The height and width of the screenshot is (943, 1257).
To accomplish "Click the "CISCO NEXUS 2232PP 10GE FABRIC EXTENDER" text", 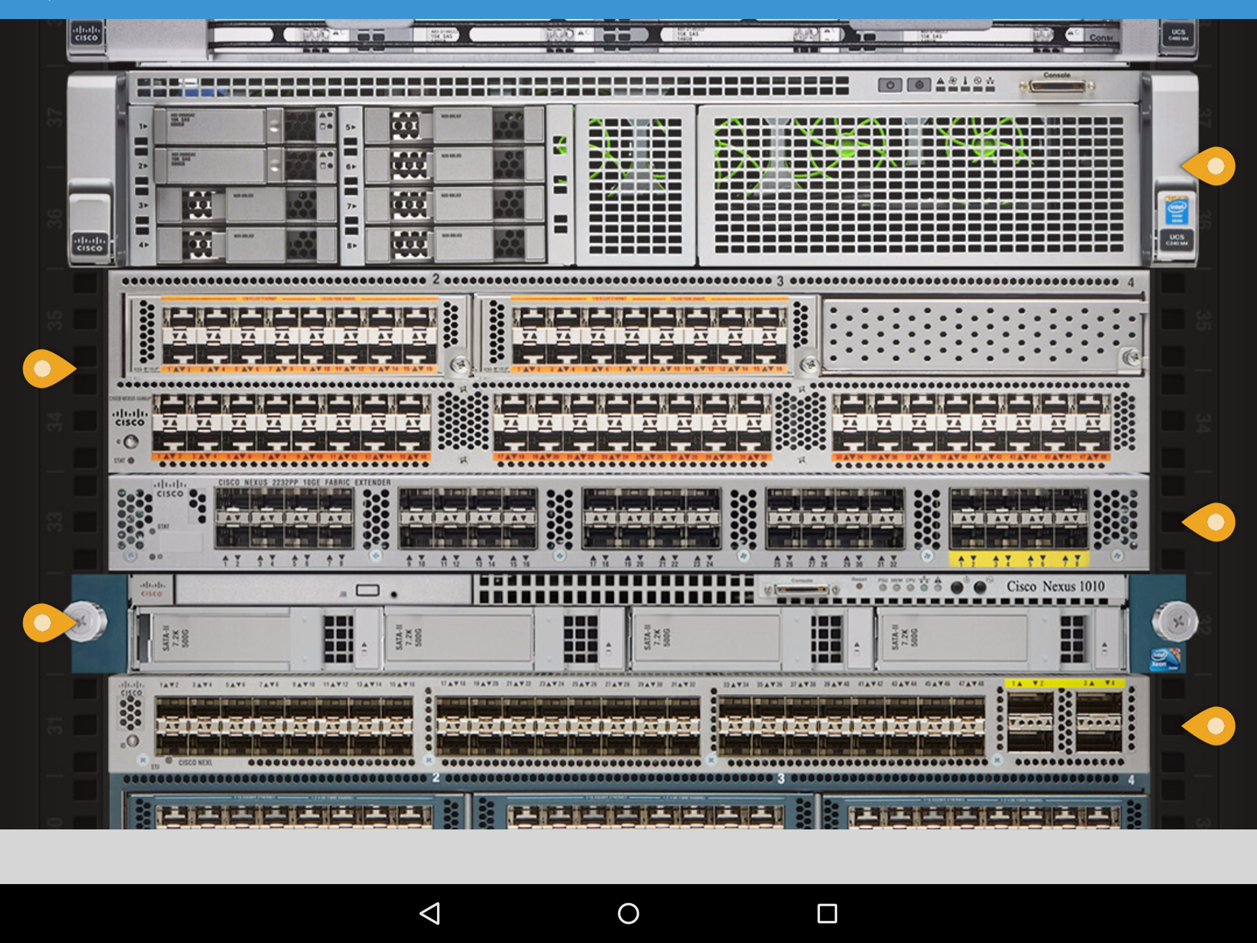I will (304, 483).
